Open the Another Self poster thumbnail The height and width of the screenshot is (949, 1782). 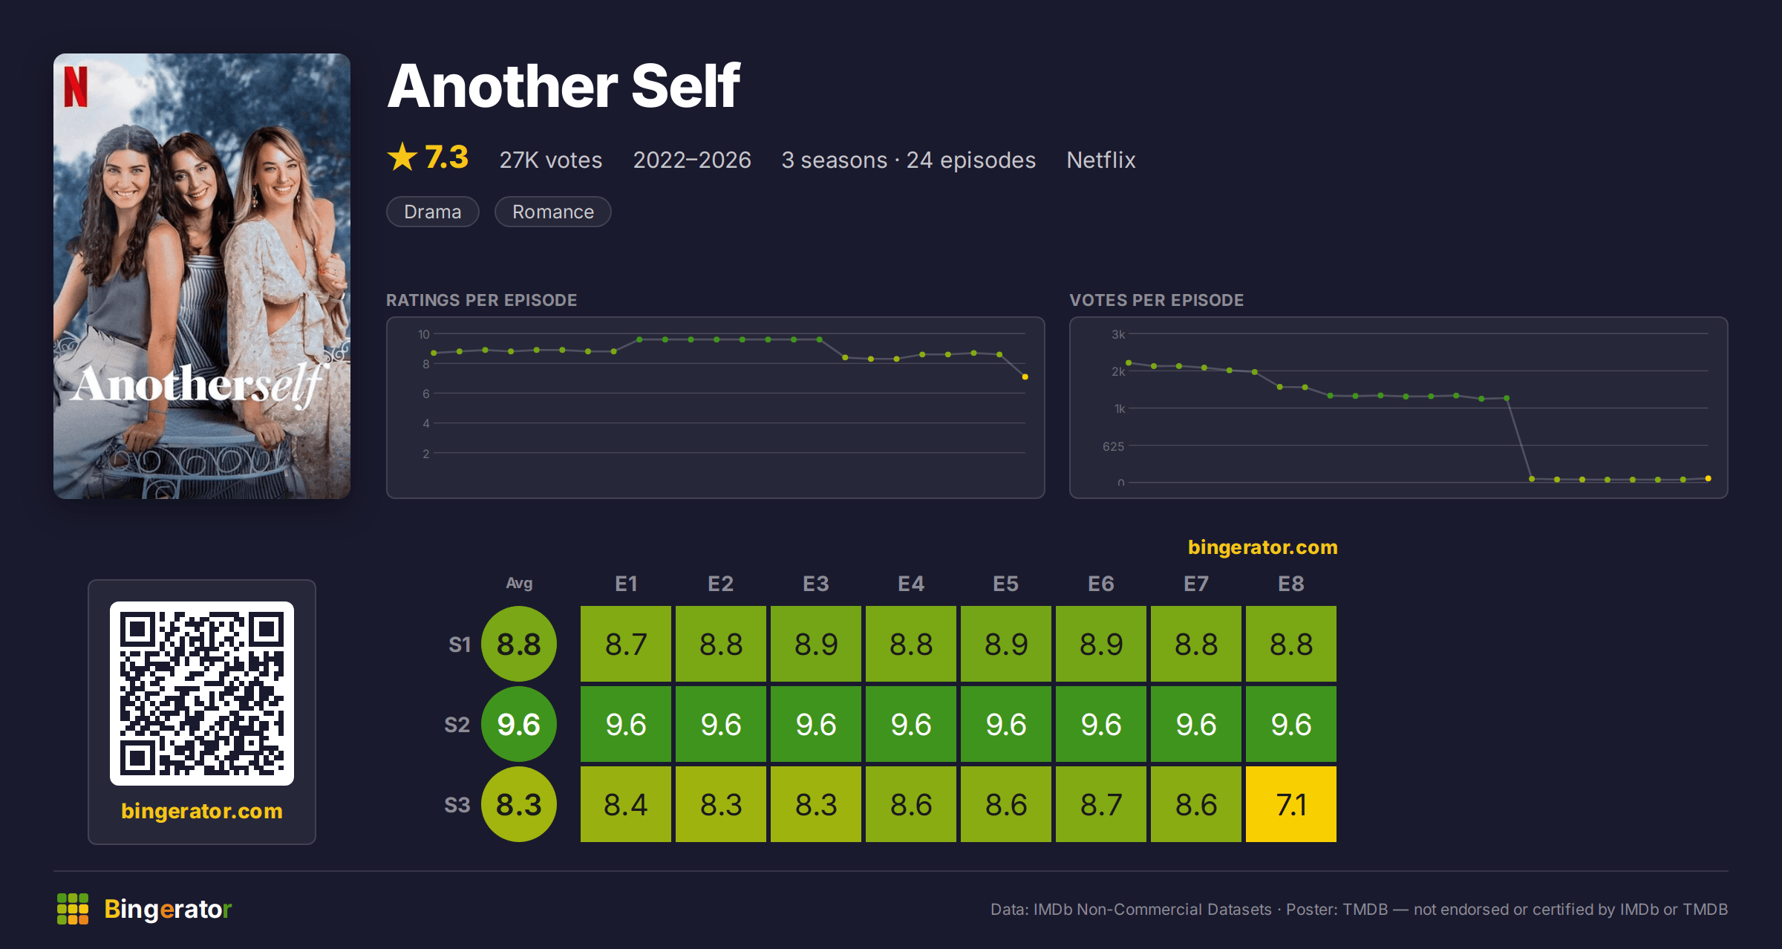[202, 276]
